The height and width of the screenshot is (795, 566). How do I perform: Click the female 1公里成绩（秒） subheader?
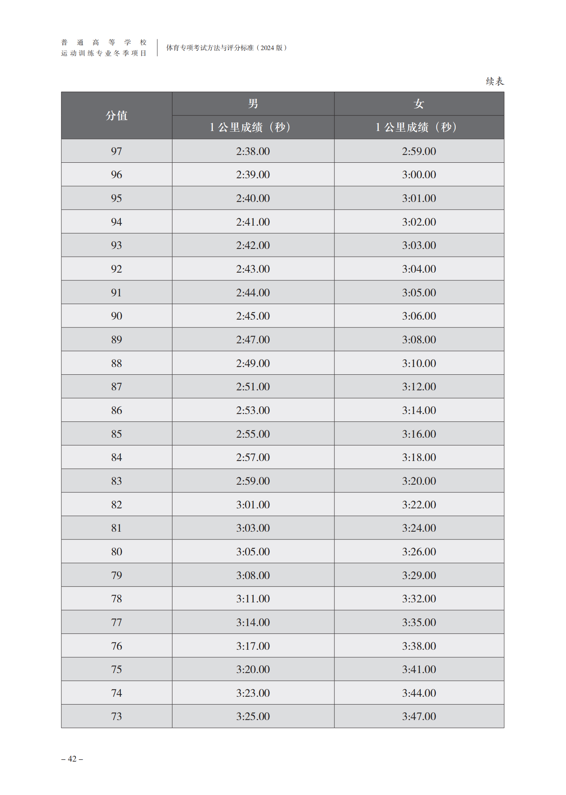419,127
